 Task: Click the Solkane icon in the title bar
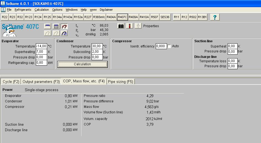tap(3, 3)
